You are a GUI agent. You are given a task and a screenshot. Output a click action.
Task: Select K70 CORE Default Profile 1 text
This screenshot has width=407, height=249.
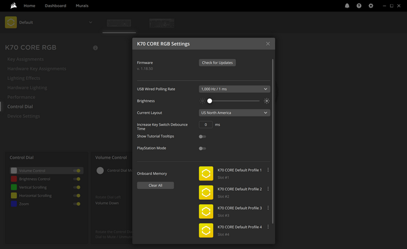pos(239,170)
